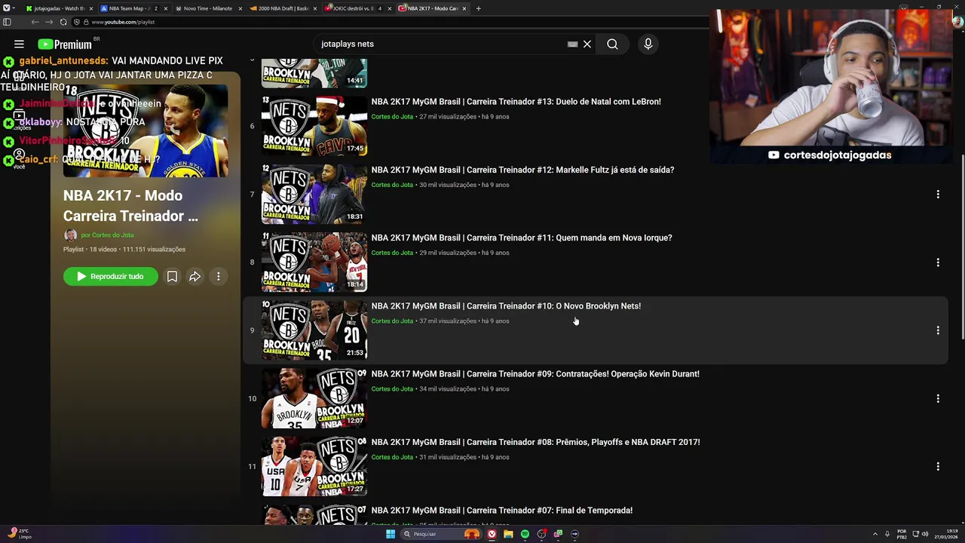Image resolution: width=965 pixels, height=543 pixels.
Task: Open video #11 Quem manda em Nova Iorque title
Action: coord(521,238)
